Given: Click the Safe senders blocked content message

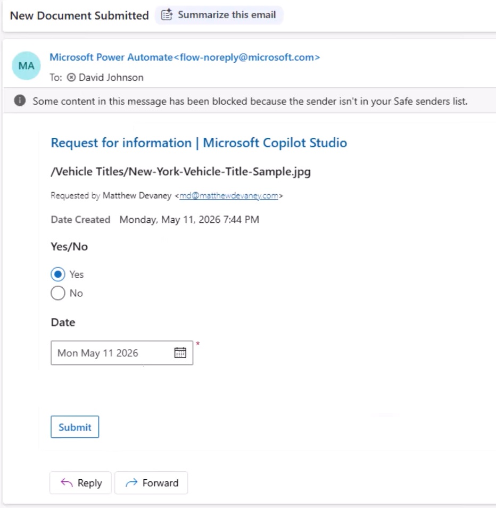Looking at the screenshot, I should tap(250, 102).
